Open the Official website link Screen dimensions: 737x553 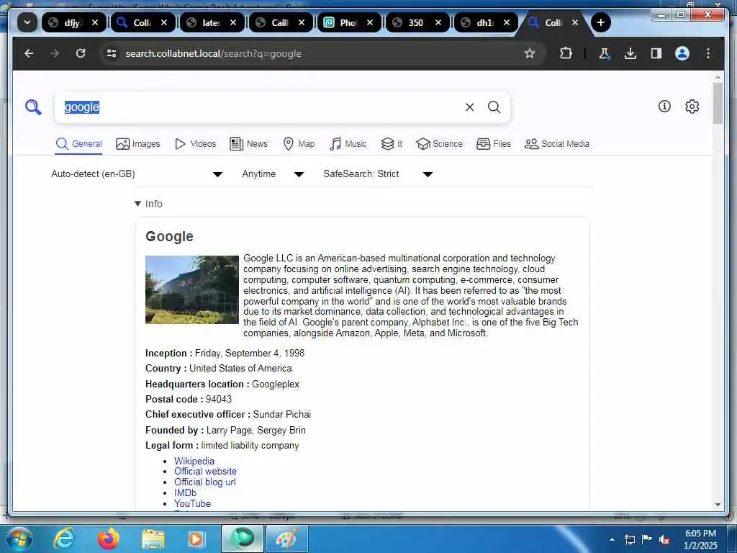tap(205, 471)
